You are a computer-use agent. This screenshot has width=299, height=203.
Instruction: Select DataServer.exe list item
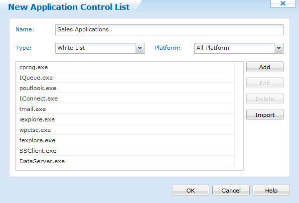(x=125, y=161)
